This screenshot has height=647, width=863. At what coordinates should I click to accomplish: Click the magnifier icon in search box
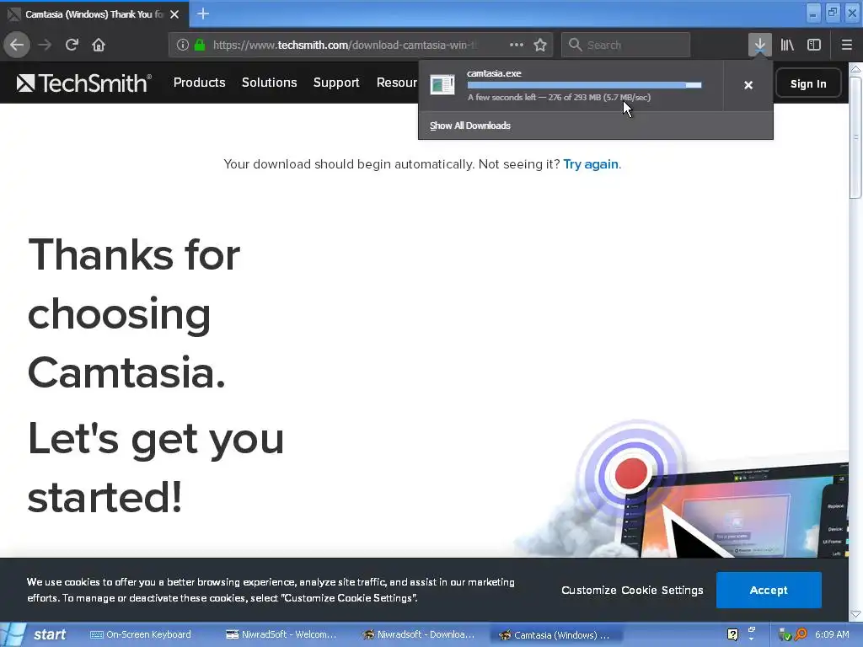(x=575, y=45)
